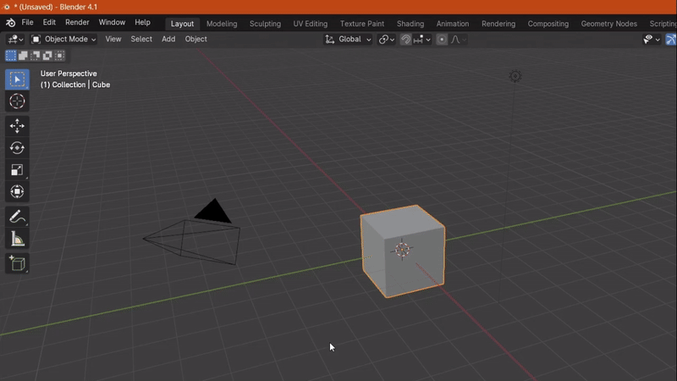Switch to the Layout workspace tab
This screenshot has width=677, height=381.
point(182,24)
